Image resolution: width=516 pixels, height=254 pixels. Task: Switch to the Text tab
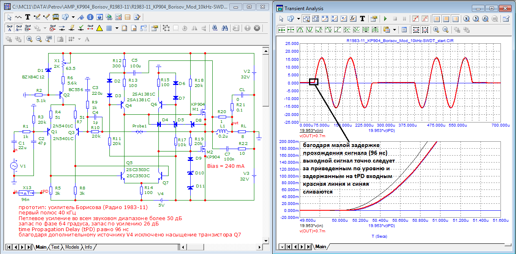[x=55, y=247]
